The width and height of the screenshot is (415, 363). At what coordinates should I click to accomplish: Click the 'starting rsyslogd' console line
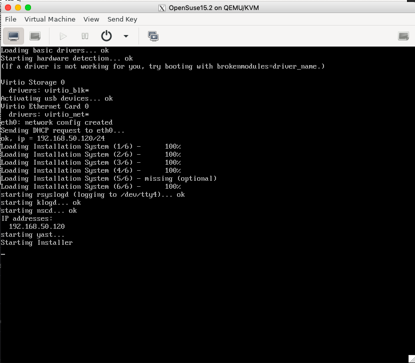[92, 195]
